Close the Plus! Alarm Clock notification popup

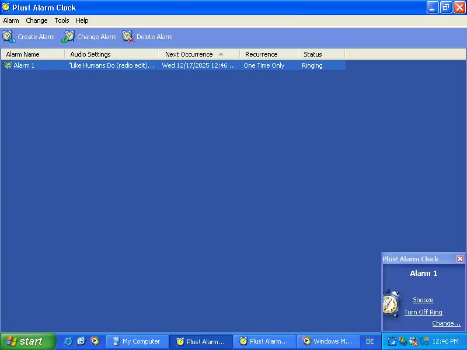pyautogui.click(x=460, y=259)
